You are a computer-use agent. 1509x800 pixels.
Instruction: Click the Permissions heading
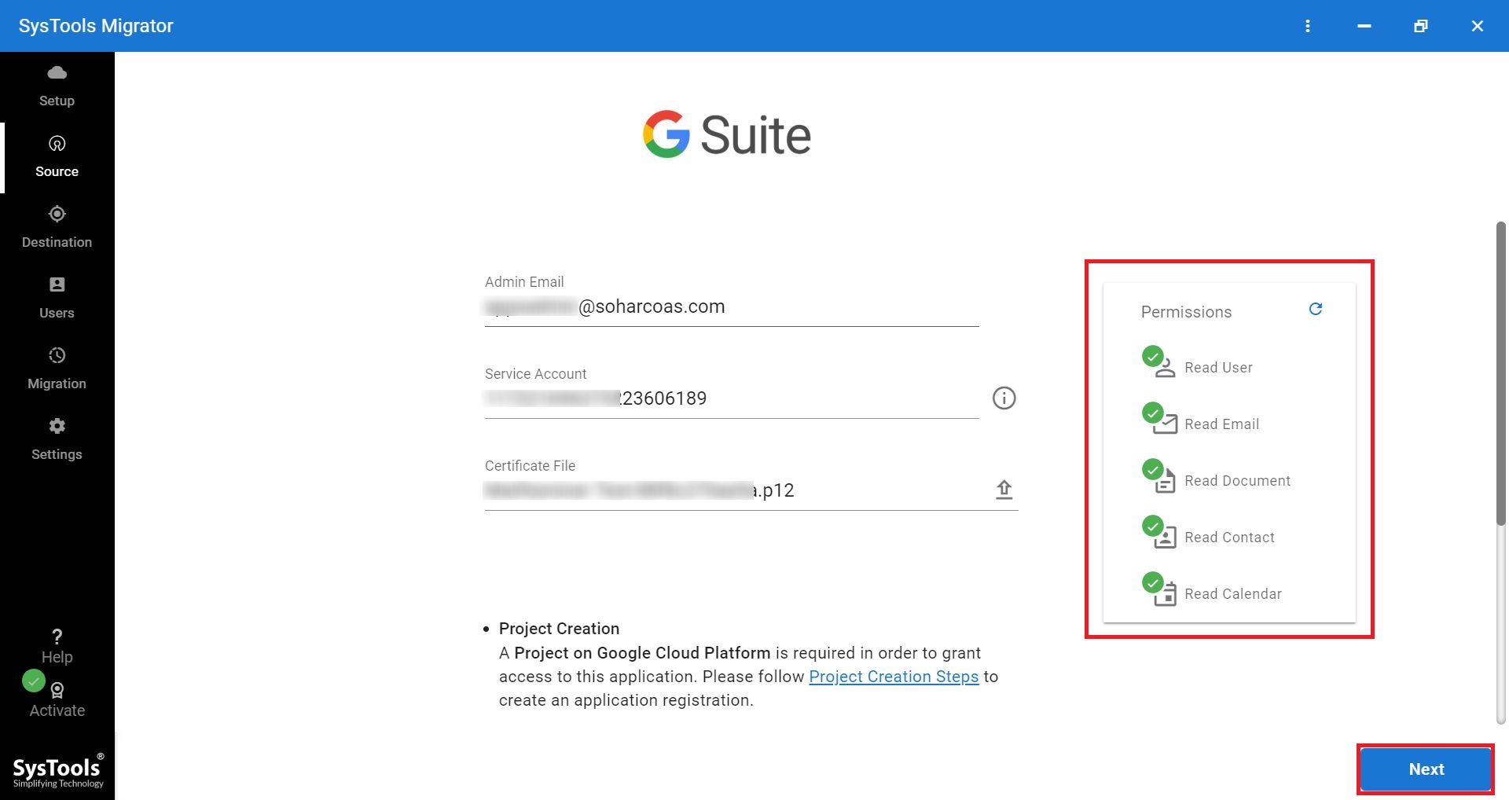(1186, 312)
